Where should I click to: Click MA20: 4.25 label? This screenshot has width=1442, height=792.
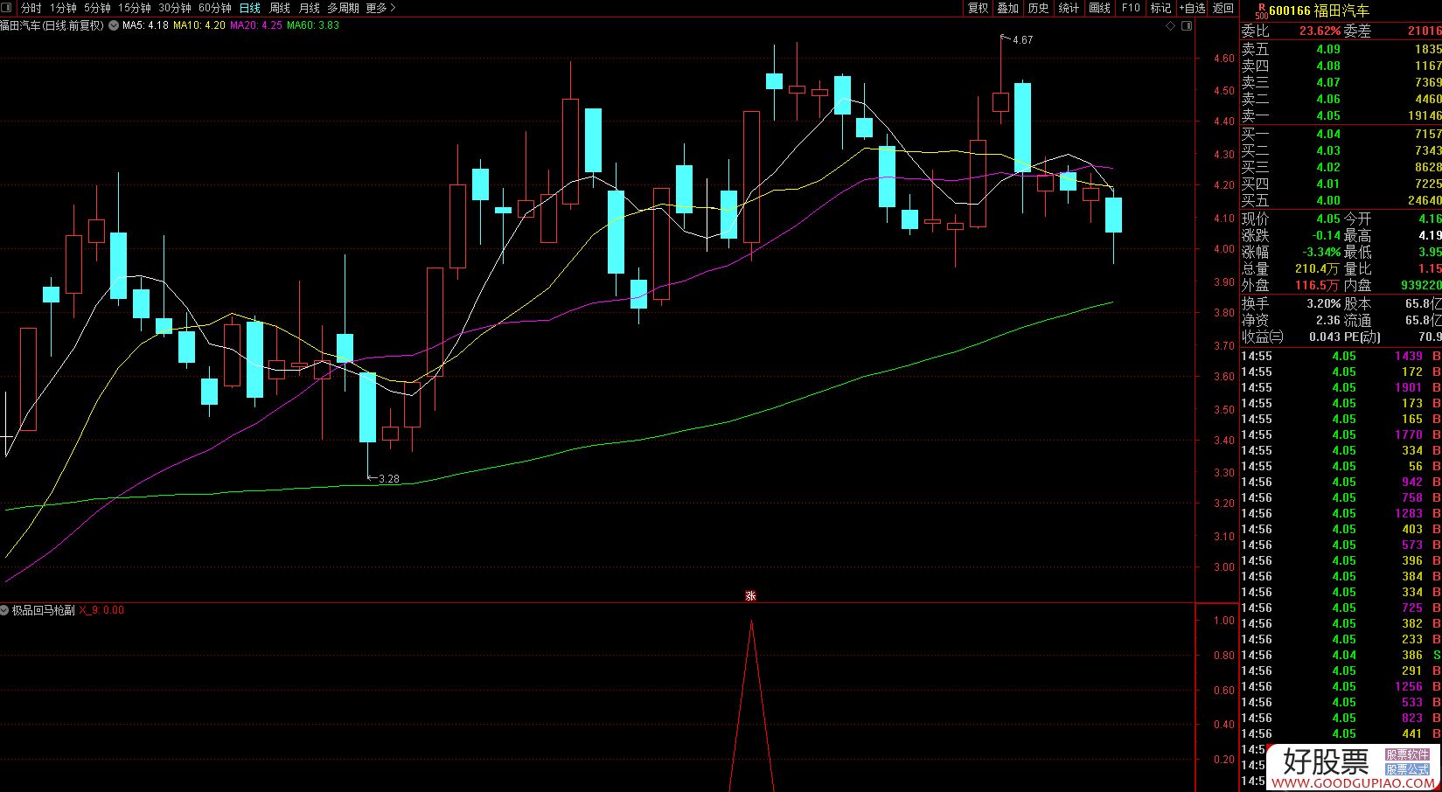pyautogui.click(x=255, y=25)
